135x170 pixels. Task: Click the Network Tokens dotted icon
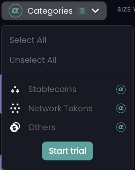tap(15, 108)
